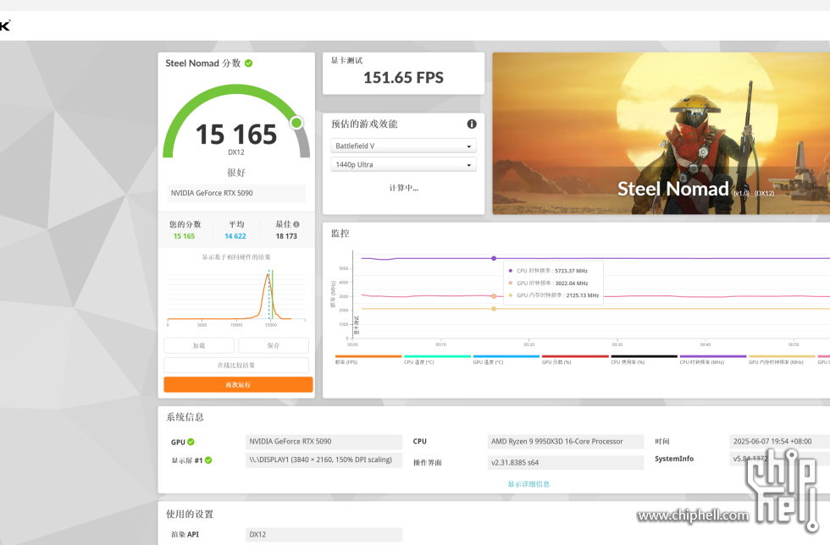Image resolution: width=830 pixels, height=545 pixels.
Task: Click the 保存 (Save) button
Action: (x=273, y=345)
